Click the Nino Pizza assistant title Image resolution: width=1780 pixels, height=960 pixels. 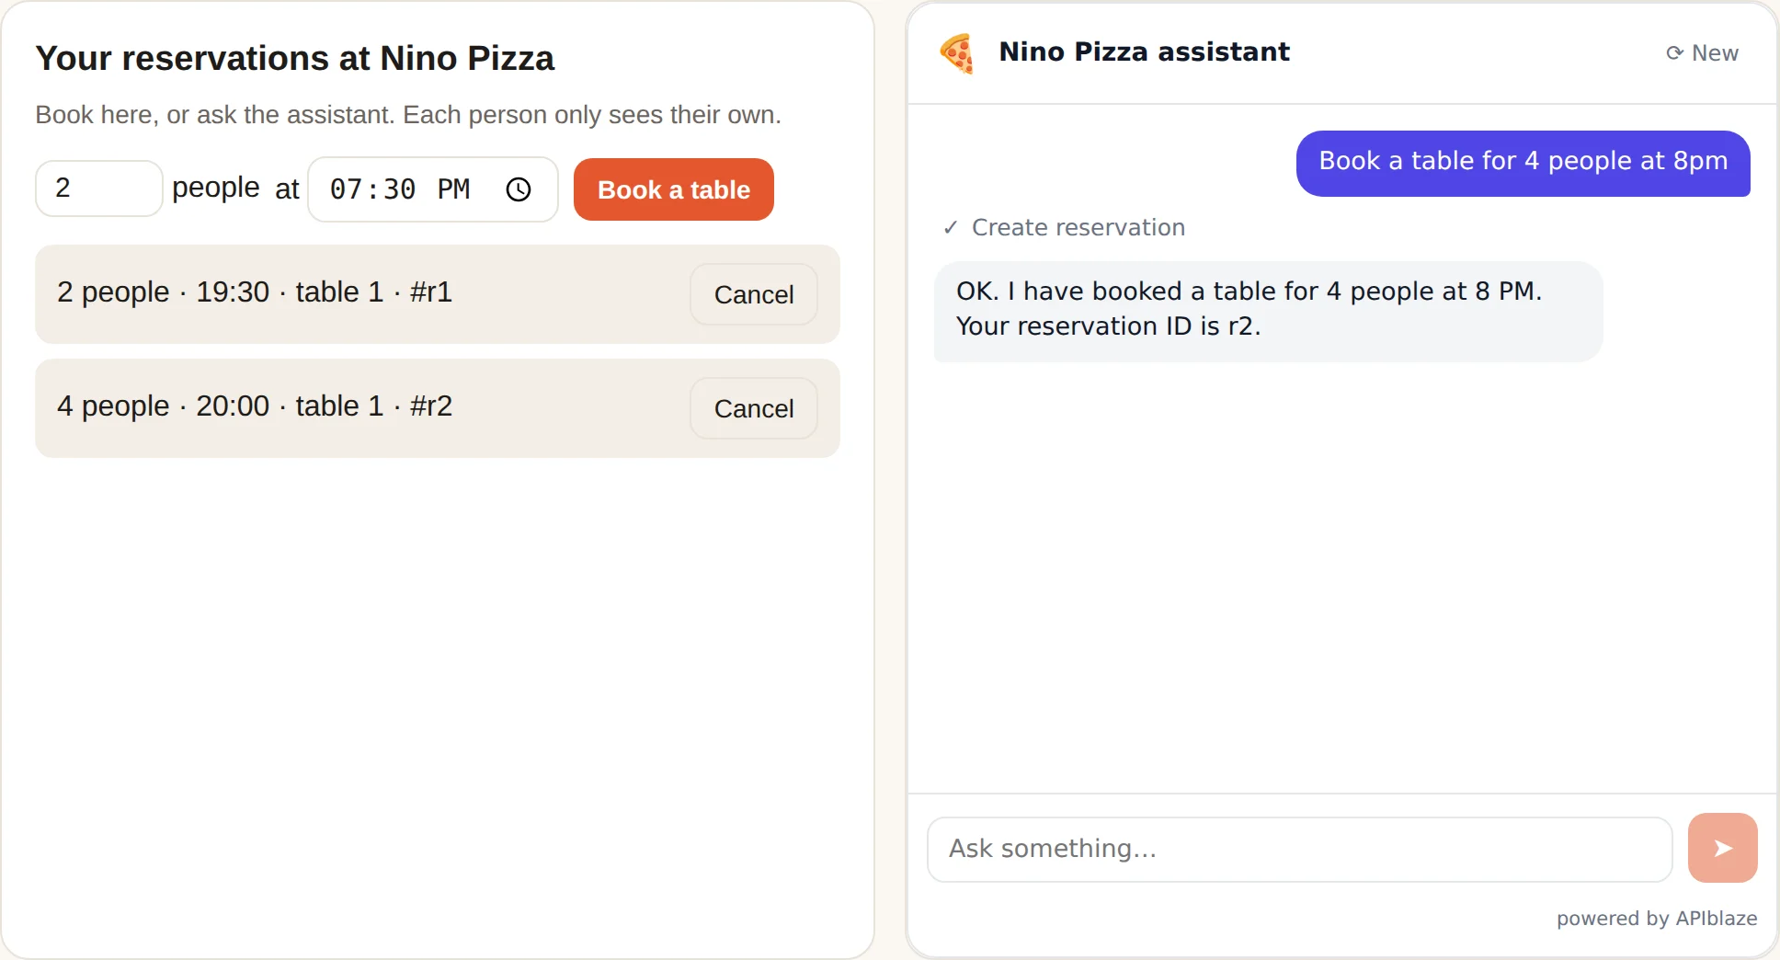(x=1144, y=51)
